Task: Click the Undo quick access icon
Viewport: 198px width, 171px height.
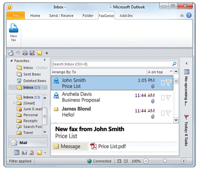Action: point(18,53)
